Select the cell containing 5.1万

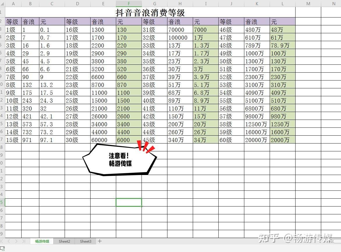click(x=206, y=85)
